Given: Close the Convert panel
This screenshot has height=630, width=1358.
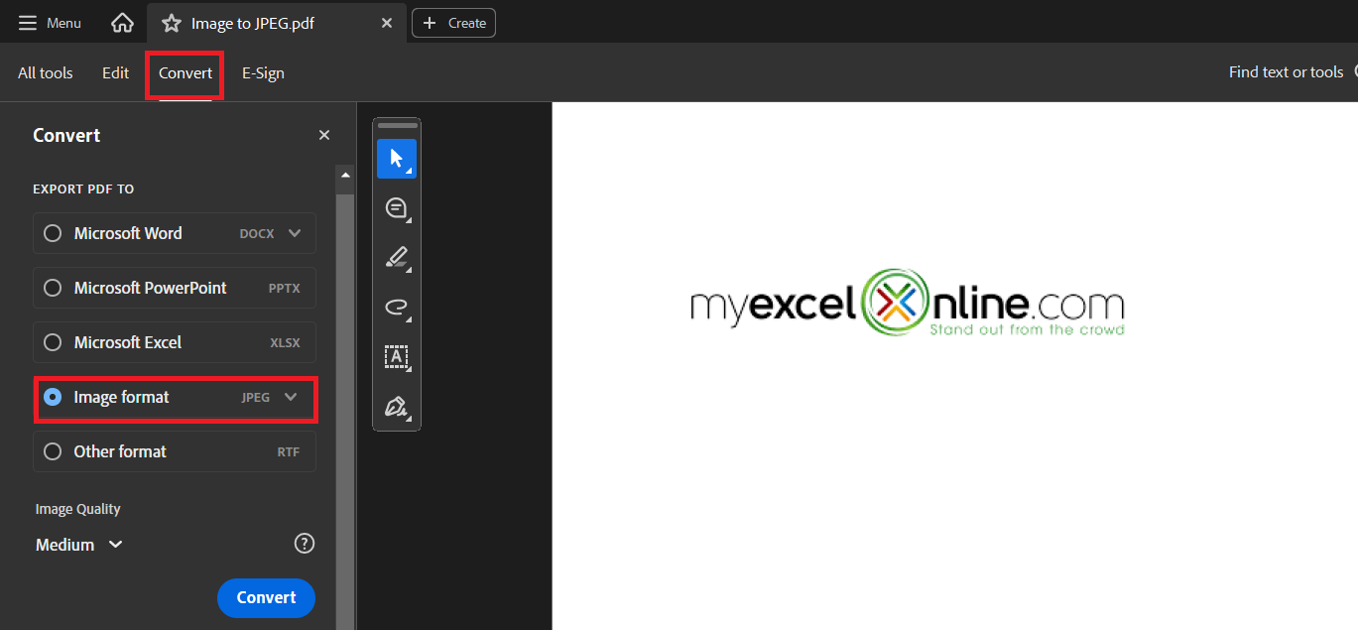Looking at the screenshot, I should click(324, 135).
